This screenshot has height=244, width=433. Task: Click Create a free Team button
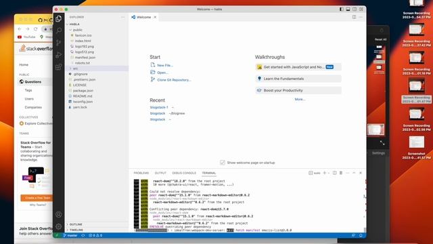37,198
